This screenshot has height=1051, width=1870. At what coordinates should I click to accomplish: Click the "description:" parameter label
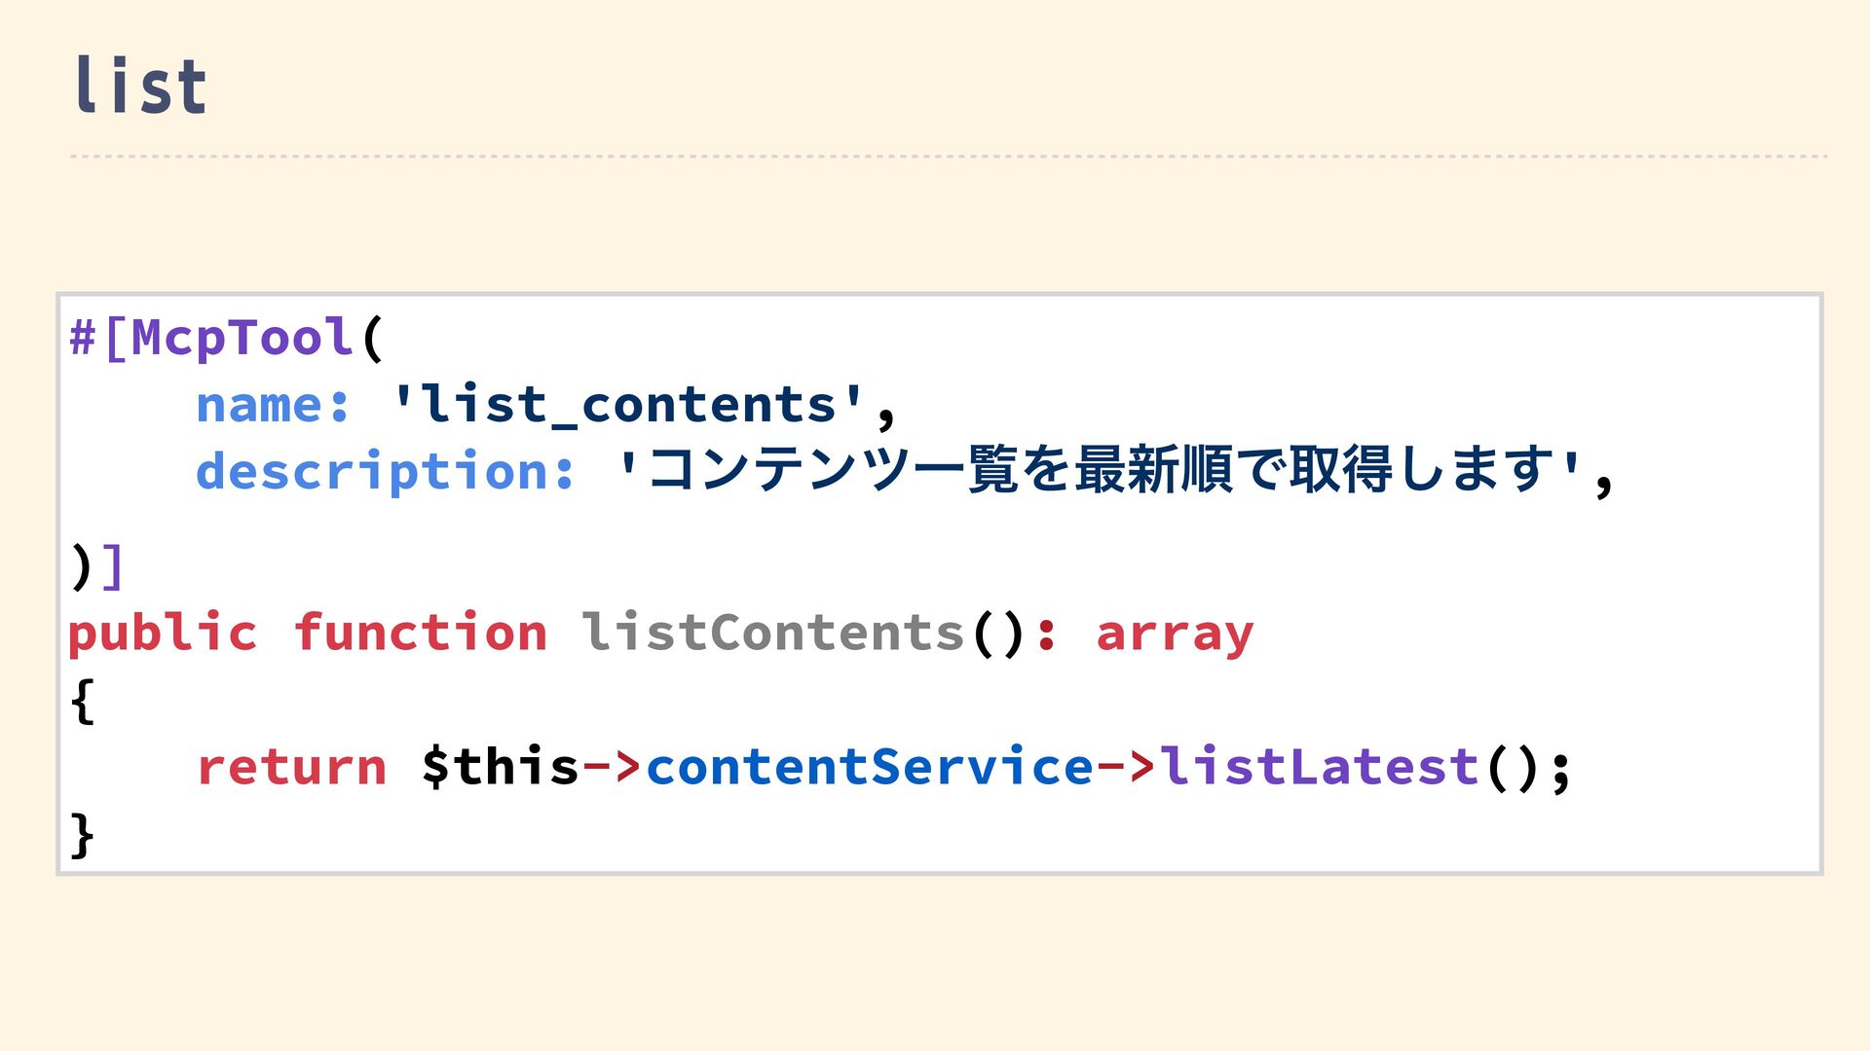pyautogui.click(x=386, y=472)
